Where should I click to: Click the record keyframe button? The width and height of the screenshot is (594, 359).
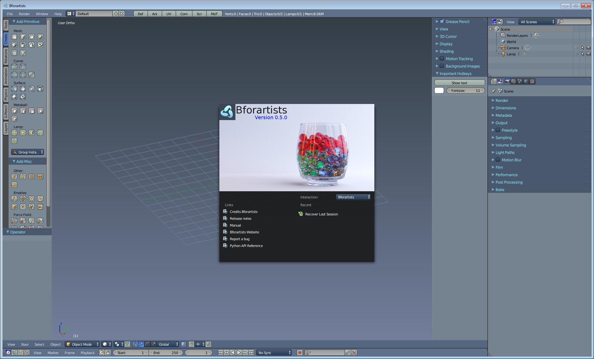pos(299,353)
